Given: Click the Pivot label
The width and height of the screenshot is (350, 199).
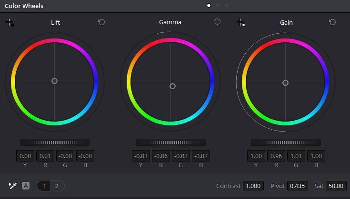Looking at the screenshot, I should (278, 186).
